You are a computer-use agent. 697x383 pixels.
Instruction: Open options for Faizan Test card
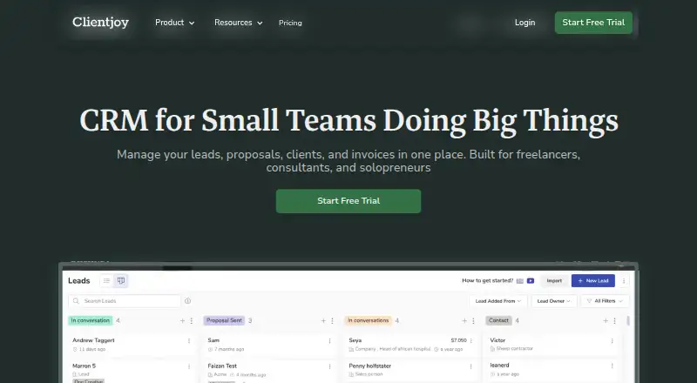pyautogui.click(x=330, y=366)
